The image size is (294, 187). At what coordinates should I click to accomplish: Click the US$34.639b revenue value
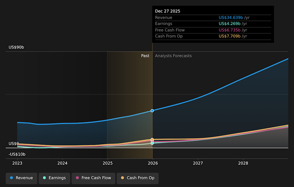tap(231, 17)
